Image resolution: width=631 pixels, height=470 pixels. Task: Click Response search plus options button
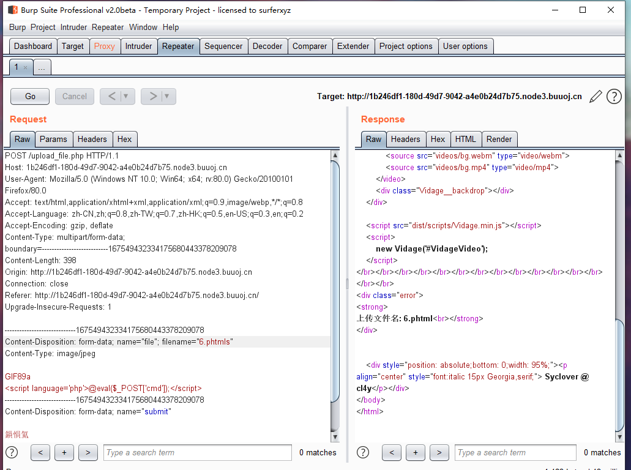click(416, 452)
